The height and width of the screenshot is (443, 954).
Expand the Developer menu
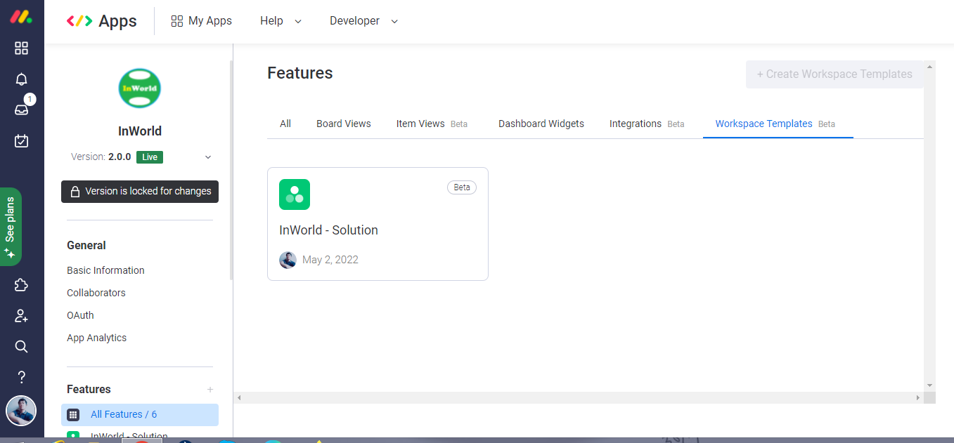coord(363,21)
